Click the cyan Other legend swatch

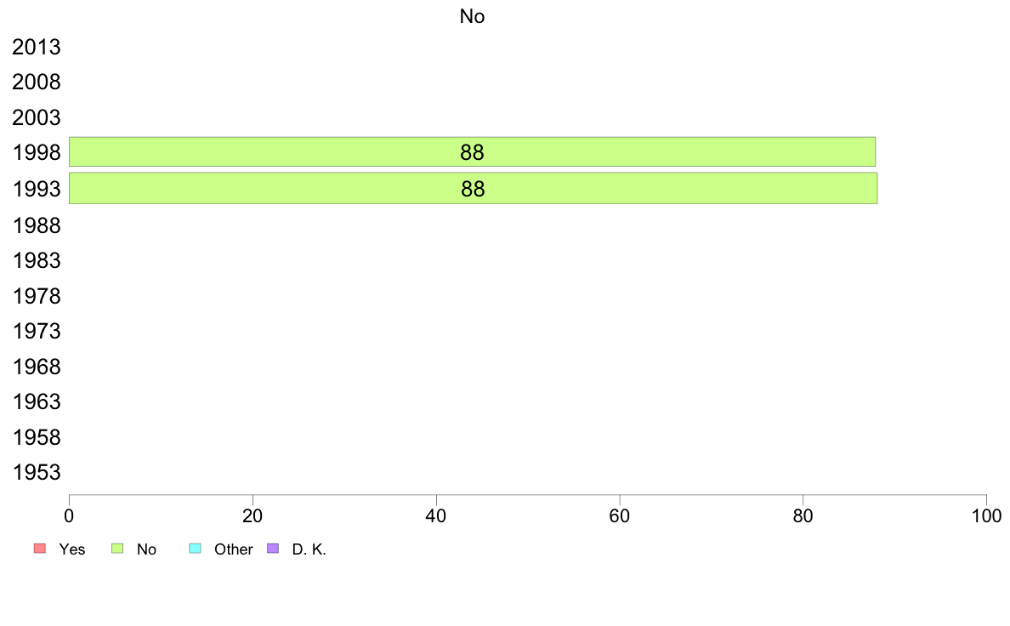(x=195, y=549)
